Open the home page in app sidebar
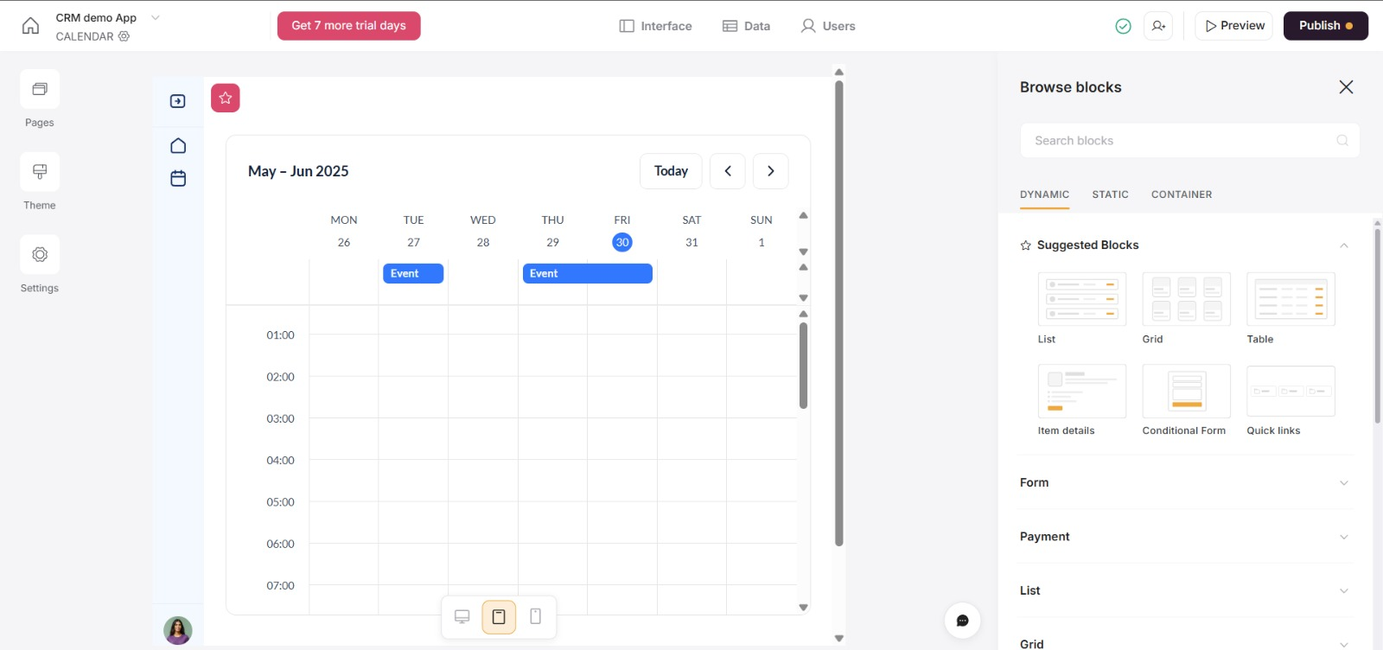 pyautogui.click(x=178, y=145)
